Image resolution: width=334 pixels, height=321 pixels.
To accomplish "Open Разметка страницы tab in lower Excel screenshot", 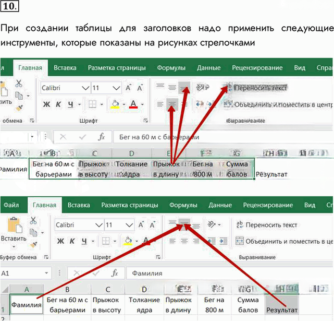I will (130, 205).
